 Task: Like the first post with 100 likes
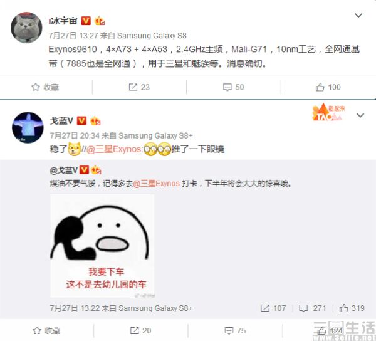click(x=328, y=87)
